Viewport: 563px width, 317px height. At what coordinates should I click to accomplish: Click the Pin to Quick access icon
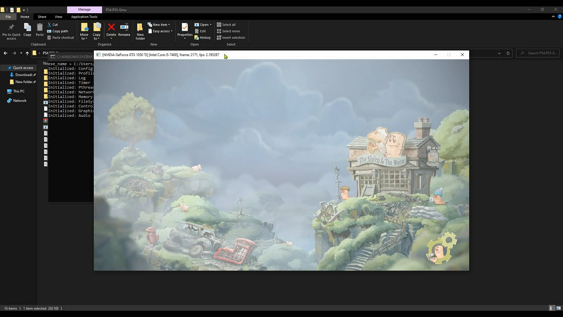tap(11, 27)
